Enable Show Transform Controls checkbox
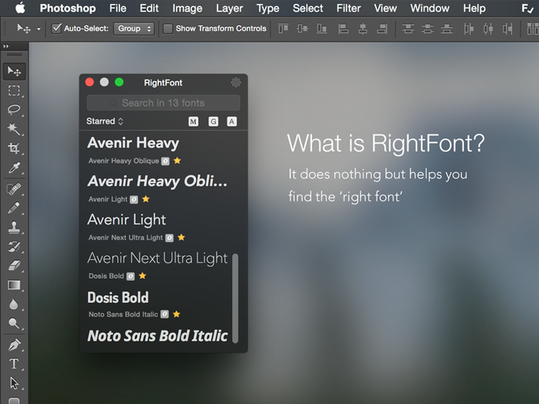Image resolution: width=539 pixels, height=404 pixels. tap(168, 29)
